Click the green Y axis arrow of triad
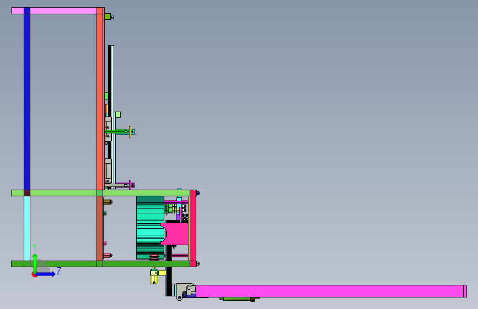 pos(35,262)
